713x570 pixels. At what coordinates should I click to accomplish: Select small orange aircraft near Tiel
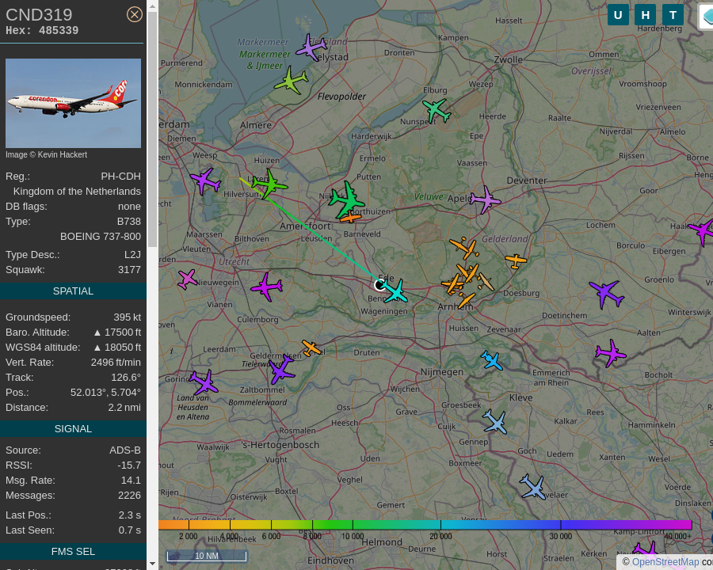click(x=311, y=348)
